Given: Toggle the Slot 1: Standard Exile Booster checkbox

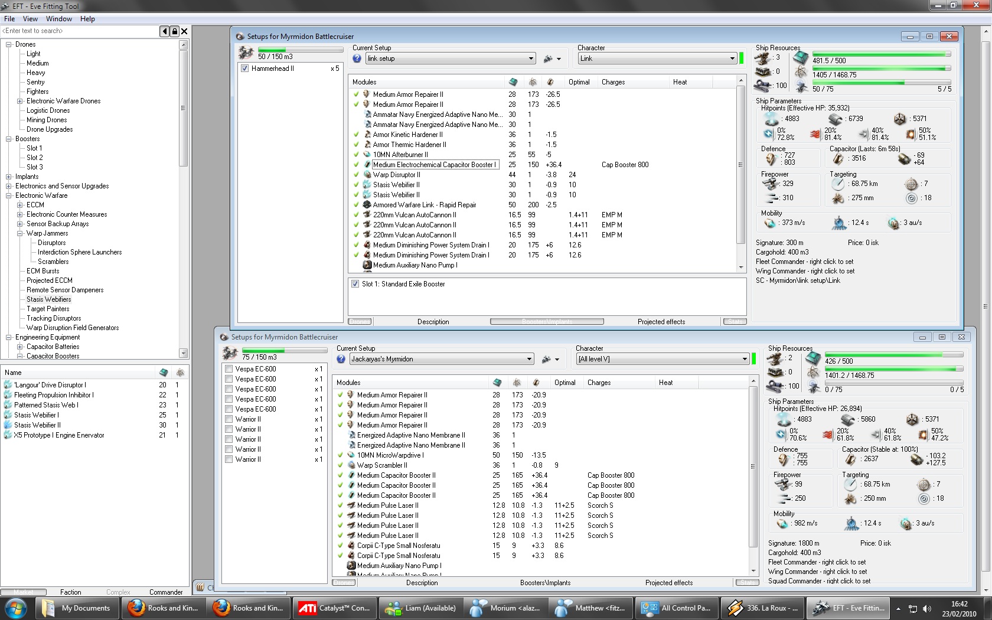Looking at the screenshot, I should [355, 284].
